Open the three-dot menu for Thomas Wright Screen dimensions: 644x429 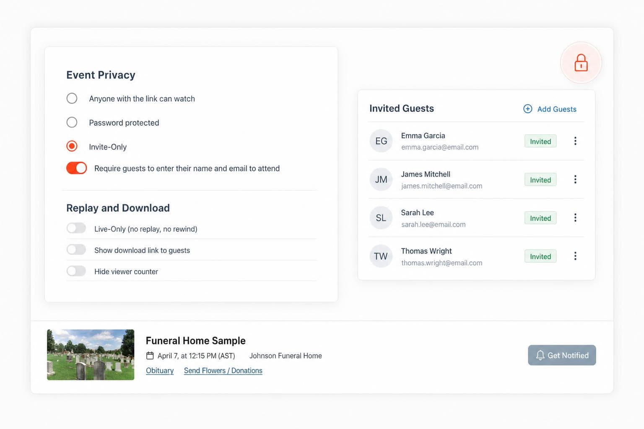pos(575,256)
